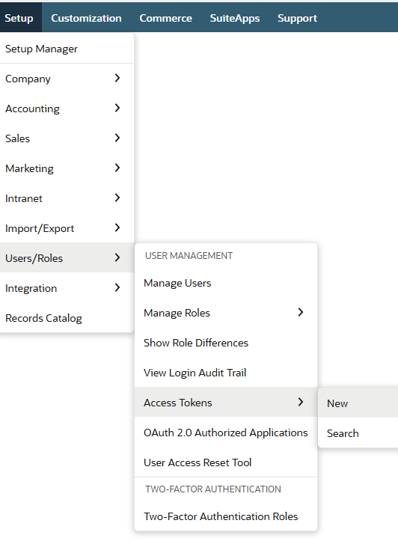Open Show Role Differences
Screen dimensions: 398x556
coord(226,343)
